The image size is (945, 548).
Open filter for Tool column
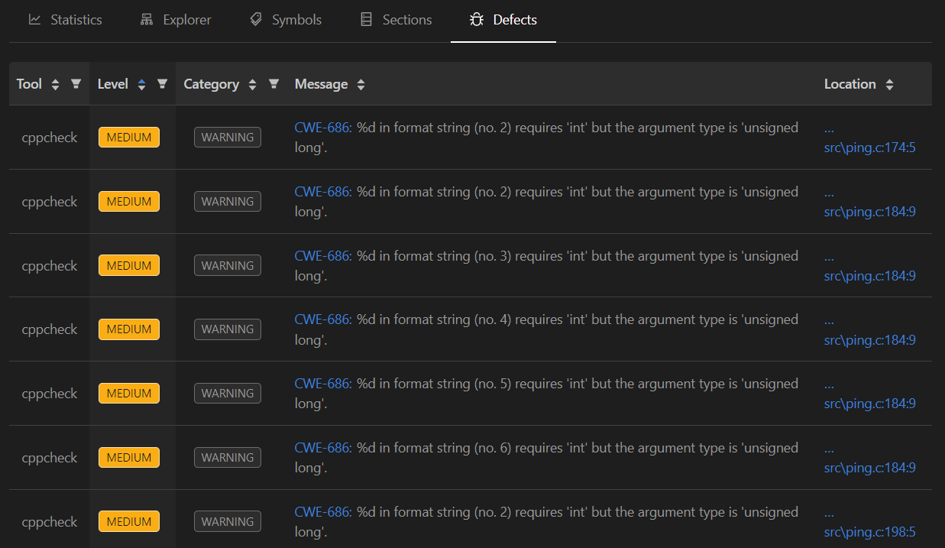click(x=76, y=84)
